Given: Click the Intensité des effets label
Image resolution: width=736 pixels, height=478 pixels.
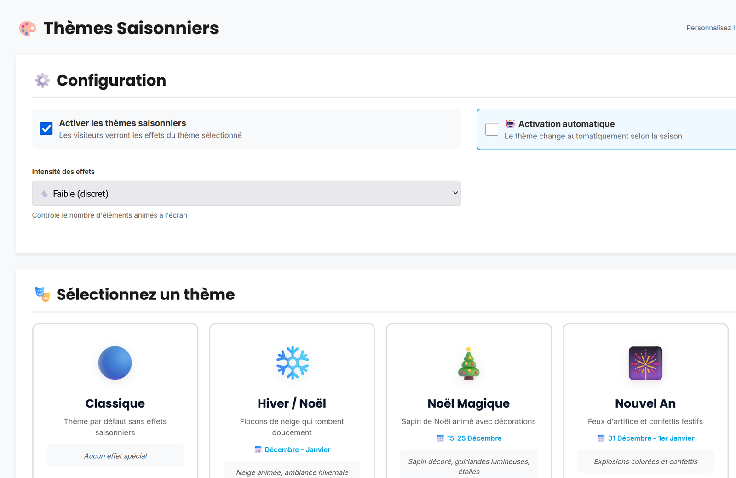Looking at the screenshot, I should 63,172.
